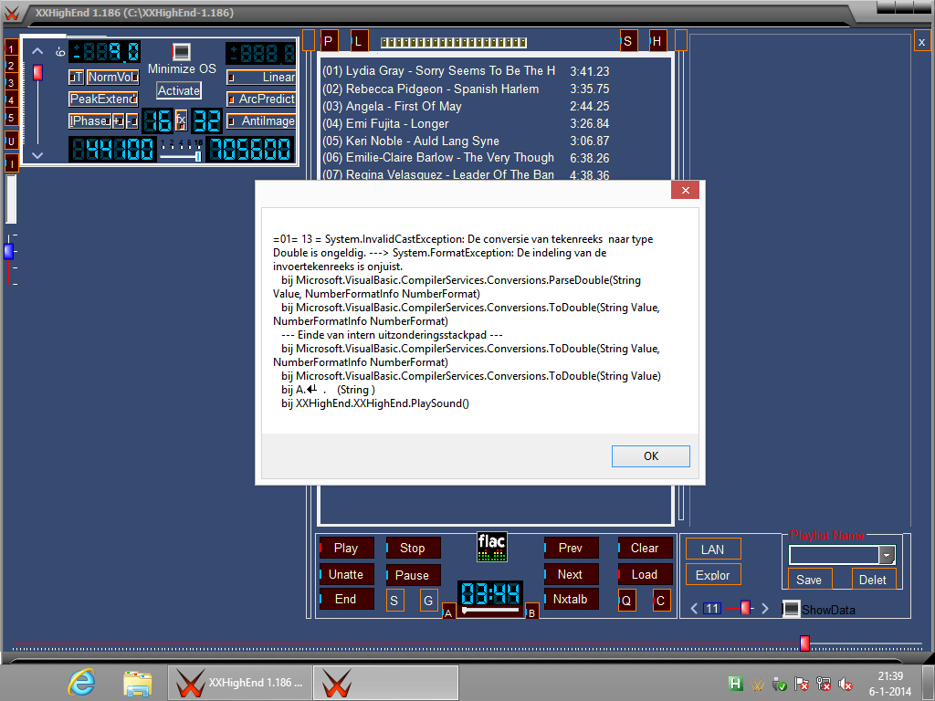
Task: Click the Q button next to C
Action: coord(626,601)
